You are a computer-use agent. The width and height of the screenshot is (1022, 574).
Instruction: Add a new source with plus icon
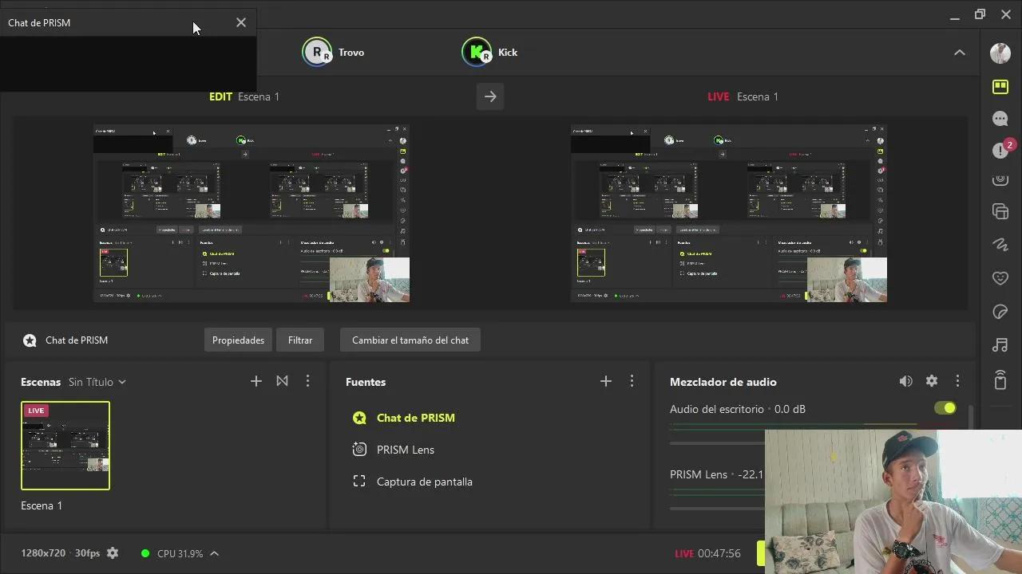click(605, 382)
